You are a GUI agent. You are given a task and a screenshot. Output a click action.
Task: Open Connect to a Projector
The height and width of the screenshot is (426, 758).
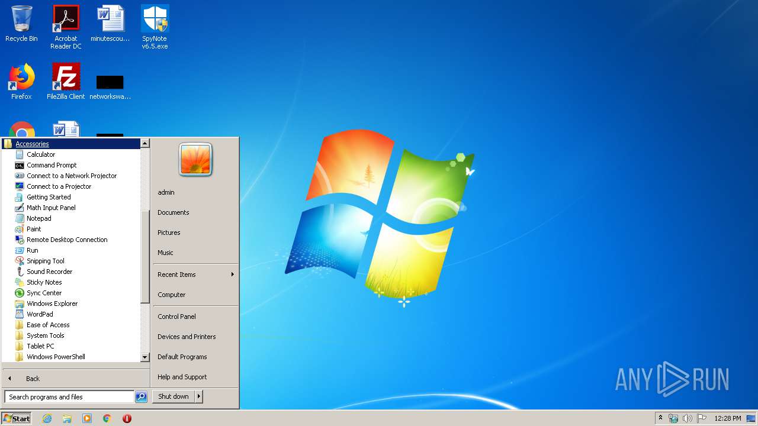pyautogui.click(x=58, y=186)
